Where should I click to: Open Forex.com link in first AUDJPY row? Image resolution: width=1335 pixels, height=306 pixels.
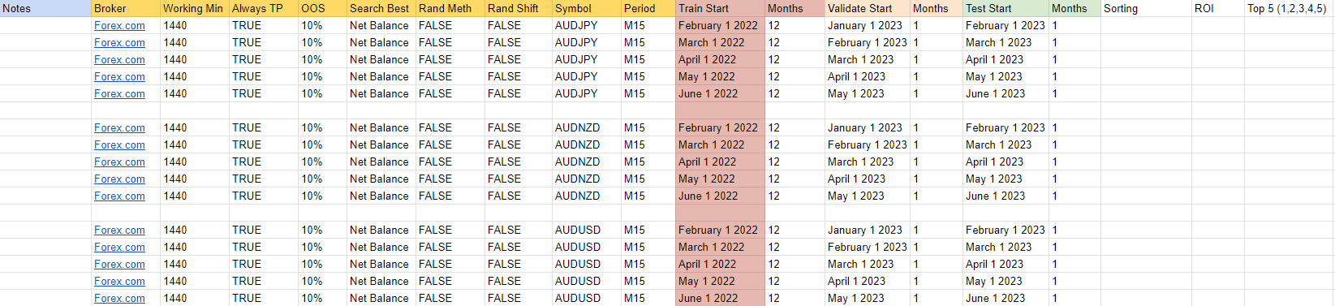[119, 25]
